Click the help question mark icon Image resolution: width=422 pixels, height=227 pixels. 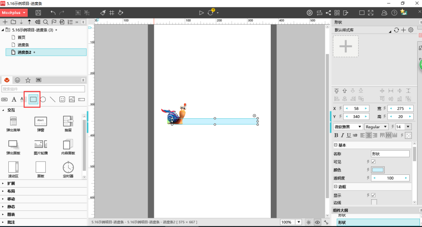pyautogui.click(x=394, y=13)
